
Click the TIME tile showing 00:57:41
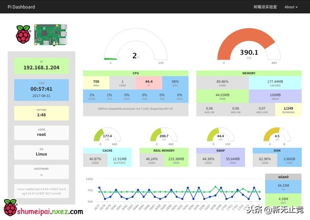click(41, 90)
